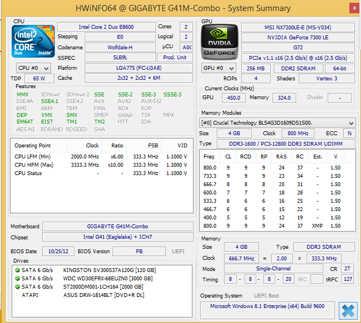The width and height of the screenshot is (361, 323).
Task: Click the Intel G41 (Eaglelake) + ICH7 chipset field
Action: [118, 237]
